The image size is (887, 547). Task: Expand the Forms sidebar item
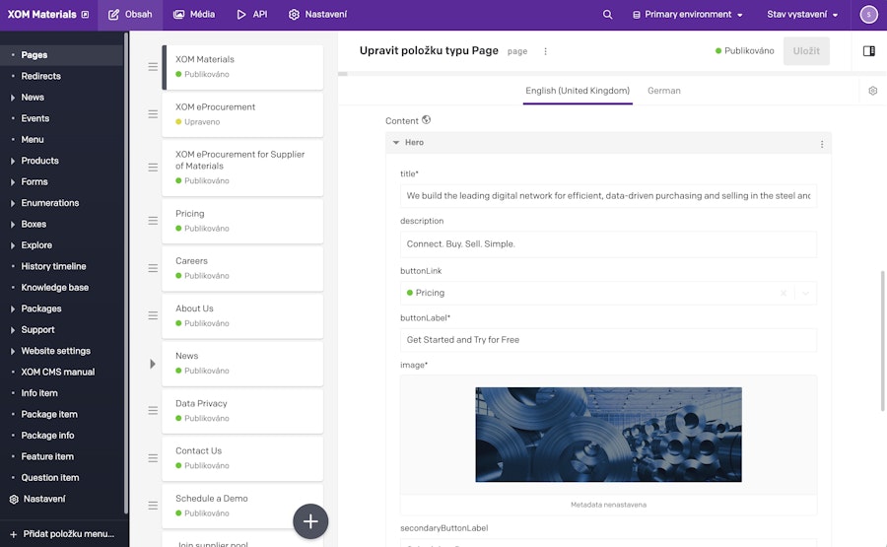pyautogui.click(x=13, y=182)
